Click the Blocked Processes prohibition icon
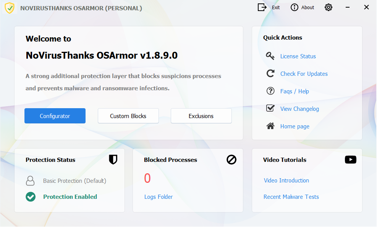 231,160
